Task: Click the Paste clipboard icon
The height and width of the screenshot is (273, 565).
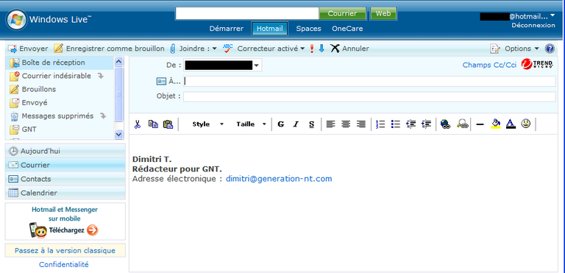Action: point(168,124)
